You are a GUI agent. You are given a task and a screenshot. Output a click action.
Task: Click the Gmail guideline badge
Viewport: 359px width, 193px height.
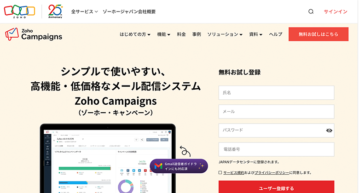(x=179, y=166)
